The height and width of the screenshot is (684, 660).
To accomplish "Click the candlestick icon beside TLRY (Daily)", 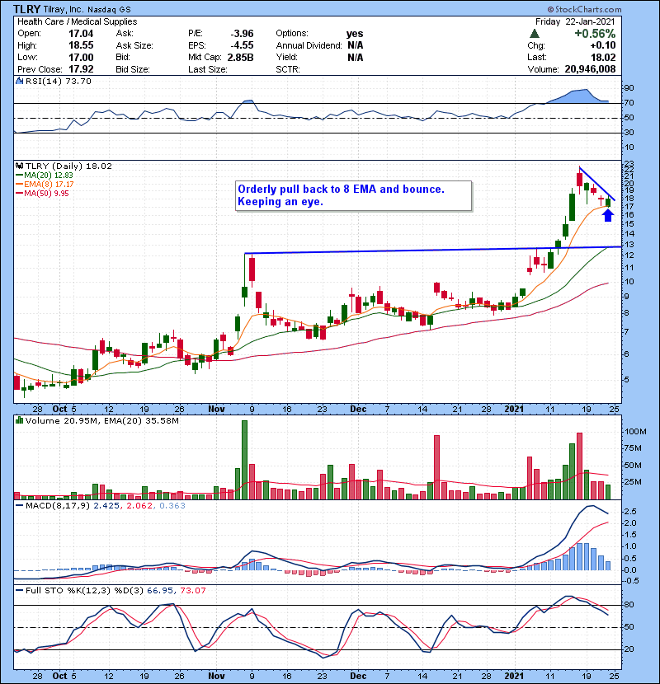I will 19,166.
